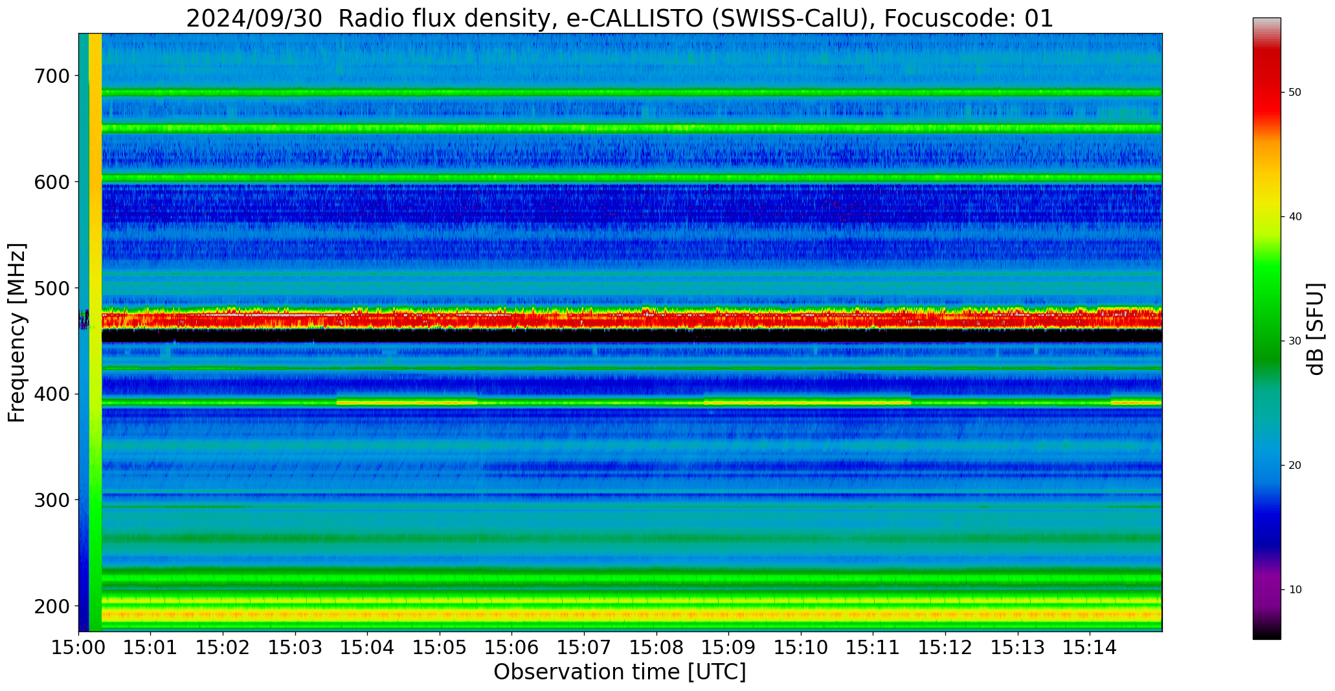Click the 15:10 time tick label
1335x691 pixels.
tap(801, 648)
